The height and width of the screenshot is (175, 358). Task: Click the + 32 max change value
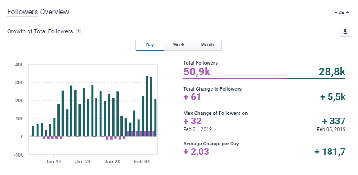(x=193, y=121)
